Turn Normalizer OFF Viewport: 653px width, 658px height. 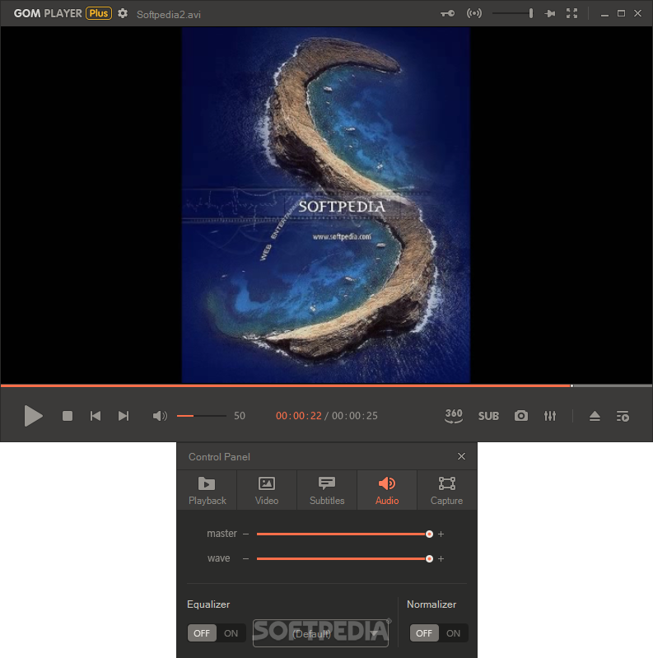424,632
